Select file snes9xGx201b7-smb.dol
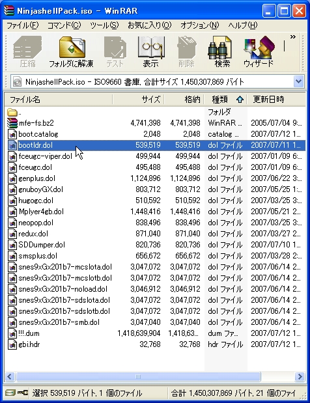The width and height of the screenshot is (310, 403). (59, 322)
